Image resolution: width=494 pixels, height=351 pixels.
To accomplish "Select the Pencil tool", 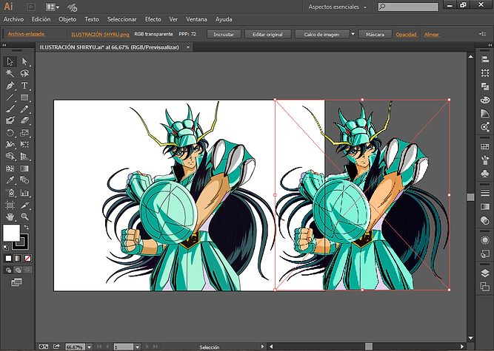I will tap(24, 109).
